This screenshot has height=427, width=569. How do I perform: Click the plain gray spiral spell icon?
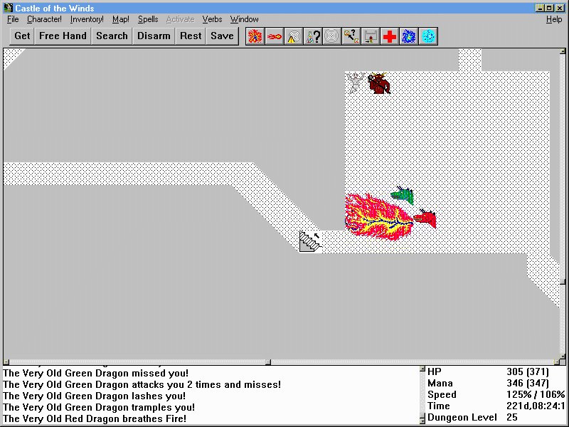point(331,36)
